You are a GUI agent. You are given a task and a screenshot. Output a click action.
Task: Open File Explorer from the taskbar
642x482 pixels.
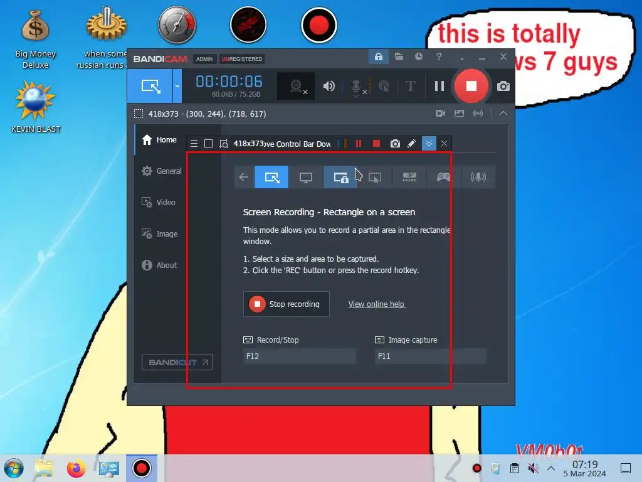click(45, 468)
